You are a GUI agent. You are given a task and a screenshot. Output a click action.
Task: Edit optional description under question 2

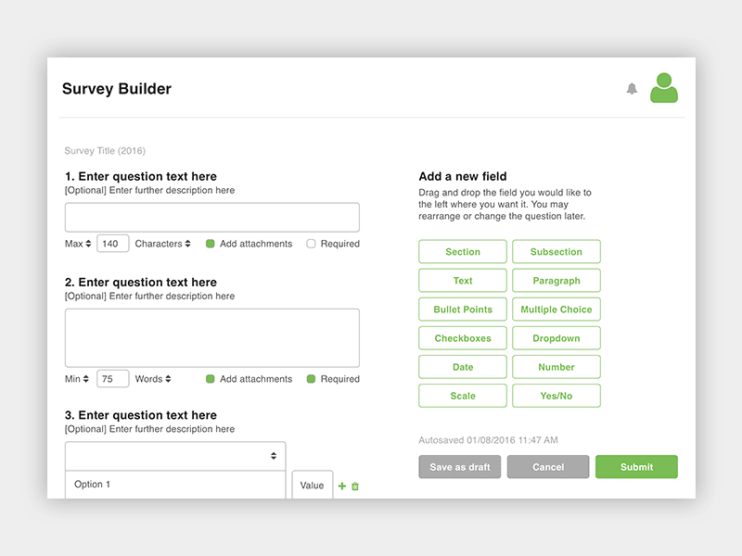click(149, 297)
